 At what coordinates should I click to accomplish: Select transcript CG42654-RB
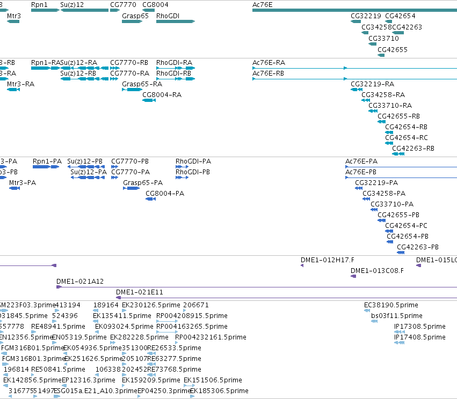[x=407, y=127]
